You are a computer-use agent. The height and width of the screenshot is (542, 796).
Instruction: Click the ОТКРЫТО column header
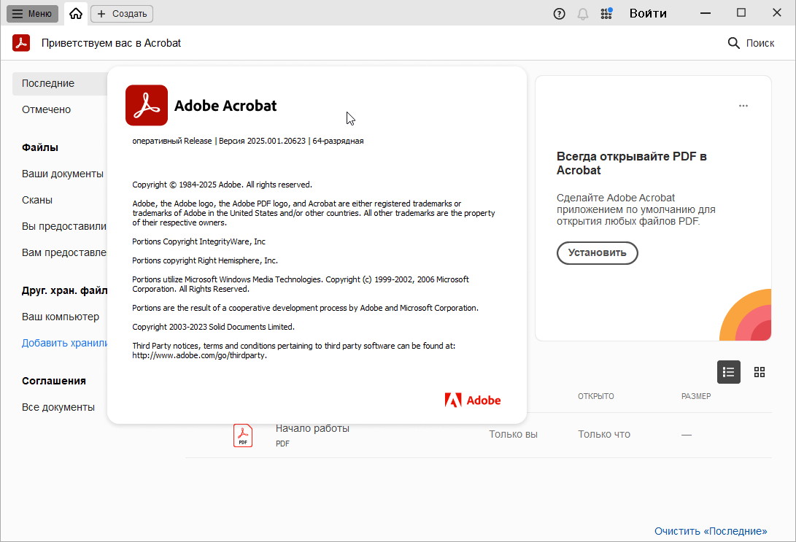click(596, 396)
